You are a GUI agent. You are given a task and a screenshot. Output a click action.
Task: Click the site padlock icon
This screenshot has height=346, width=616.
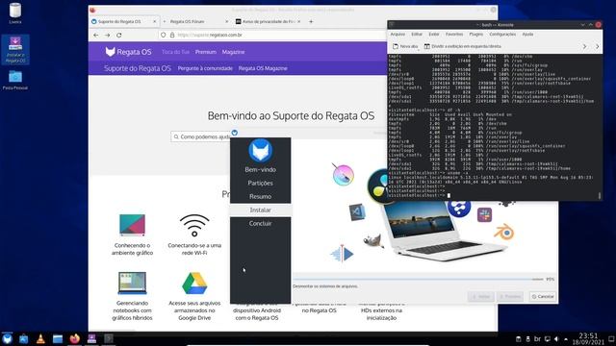click(x=172, y=35)
